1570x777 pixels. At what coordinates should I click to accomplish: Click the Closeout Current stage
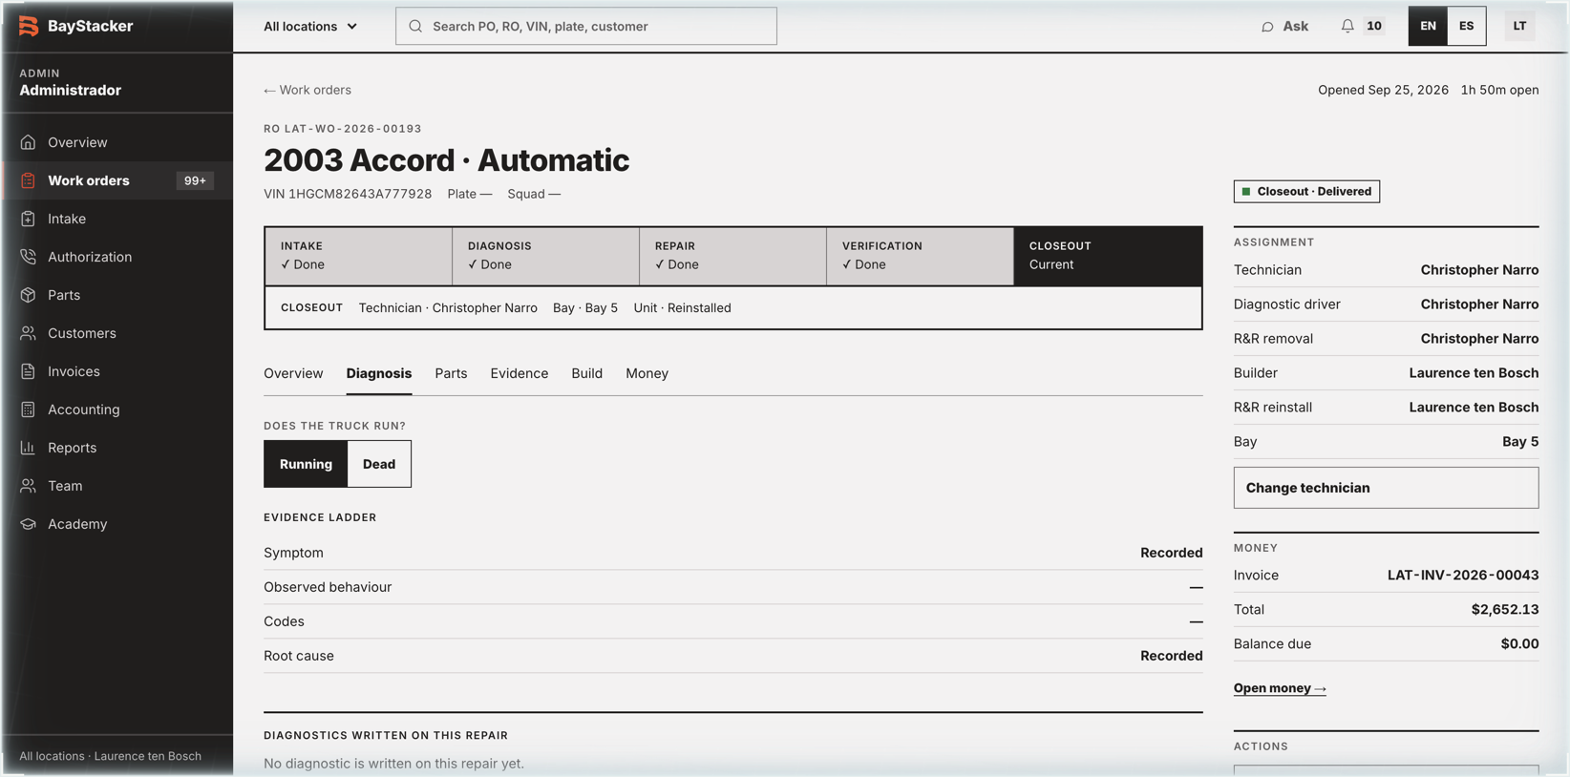[1108, 256]
